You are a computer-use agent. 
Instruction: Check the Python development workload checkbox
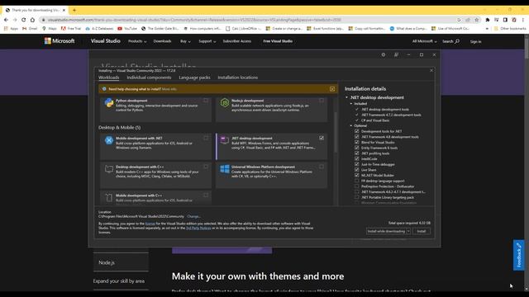click(x=206, y=101)
